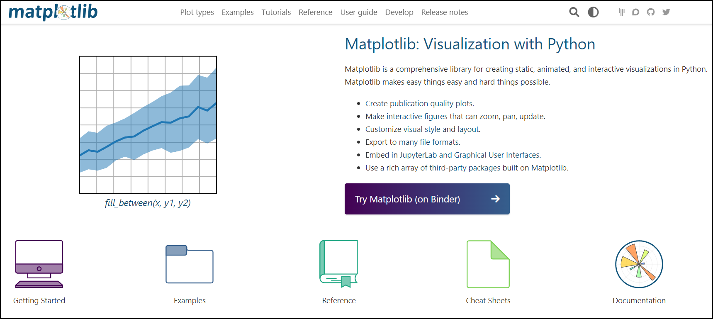Open the Develop navbar item

[x=399, y=12]
